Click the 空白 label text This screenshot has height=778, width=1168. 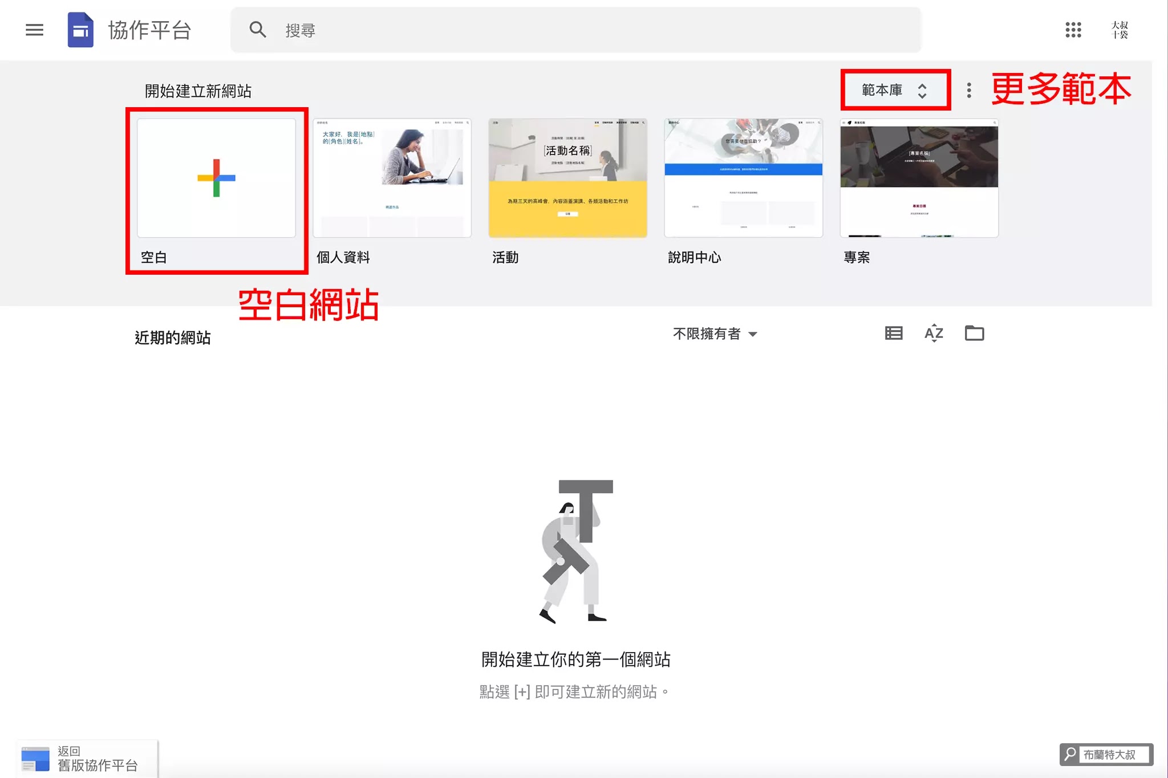(154, 258)
